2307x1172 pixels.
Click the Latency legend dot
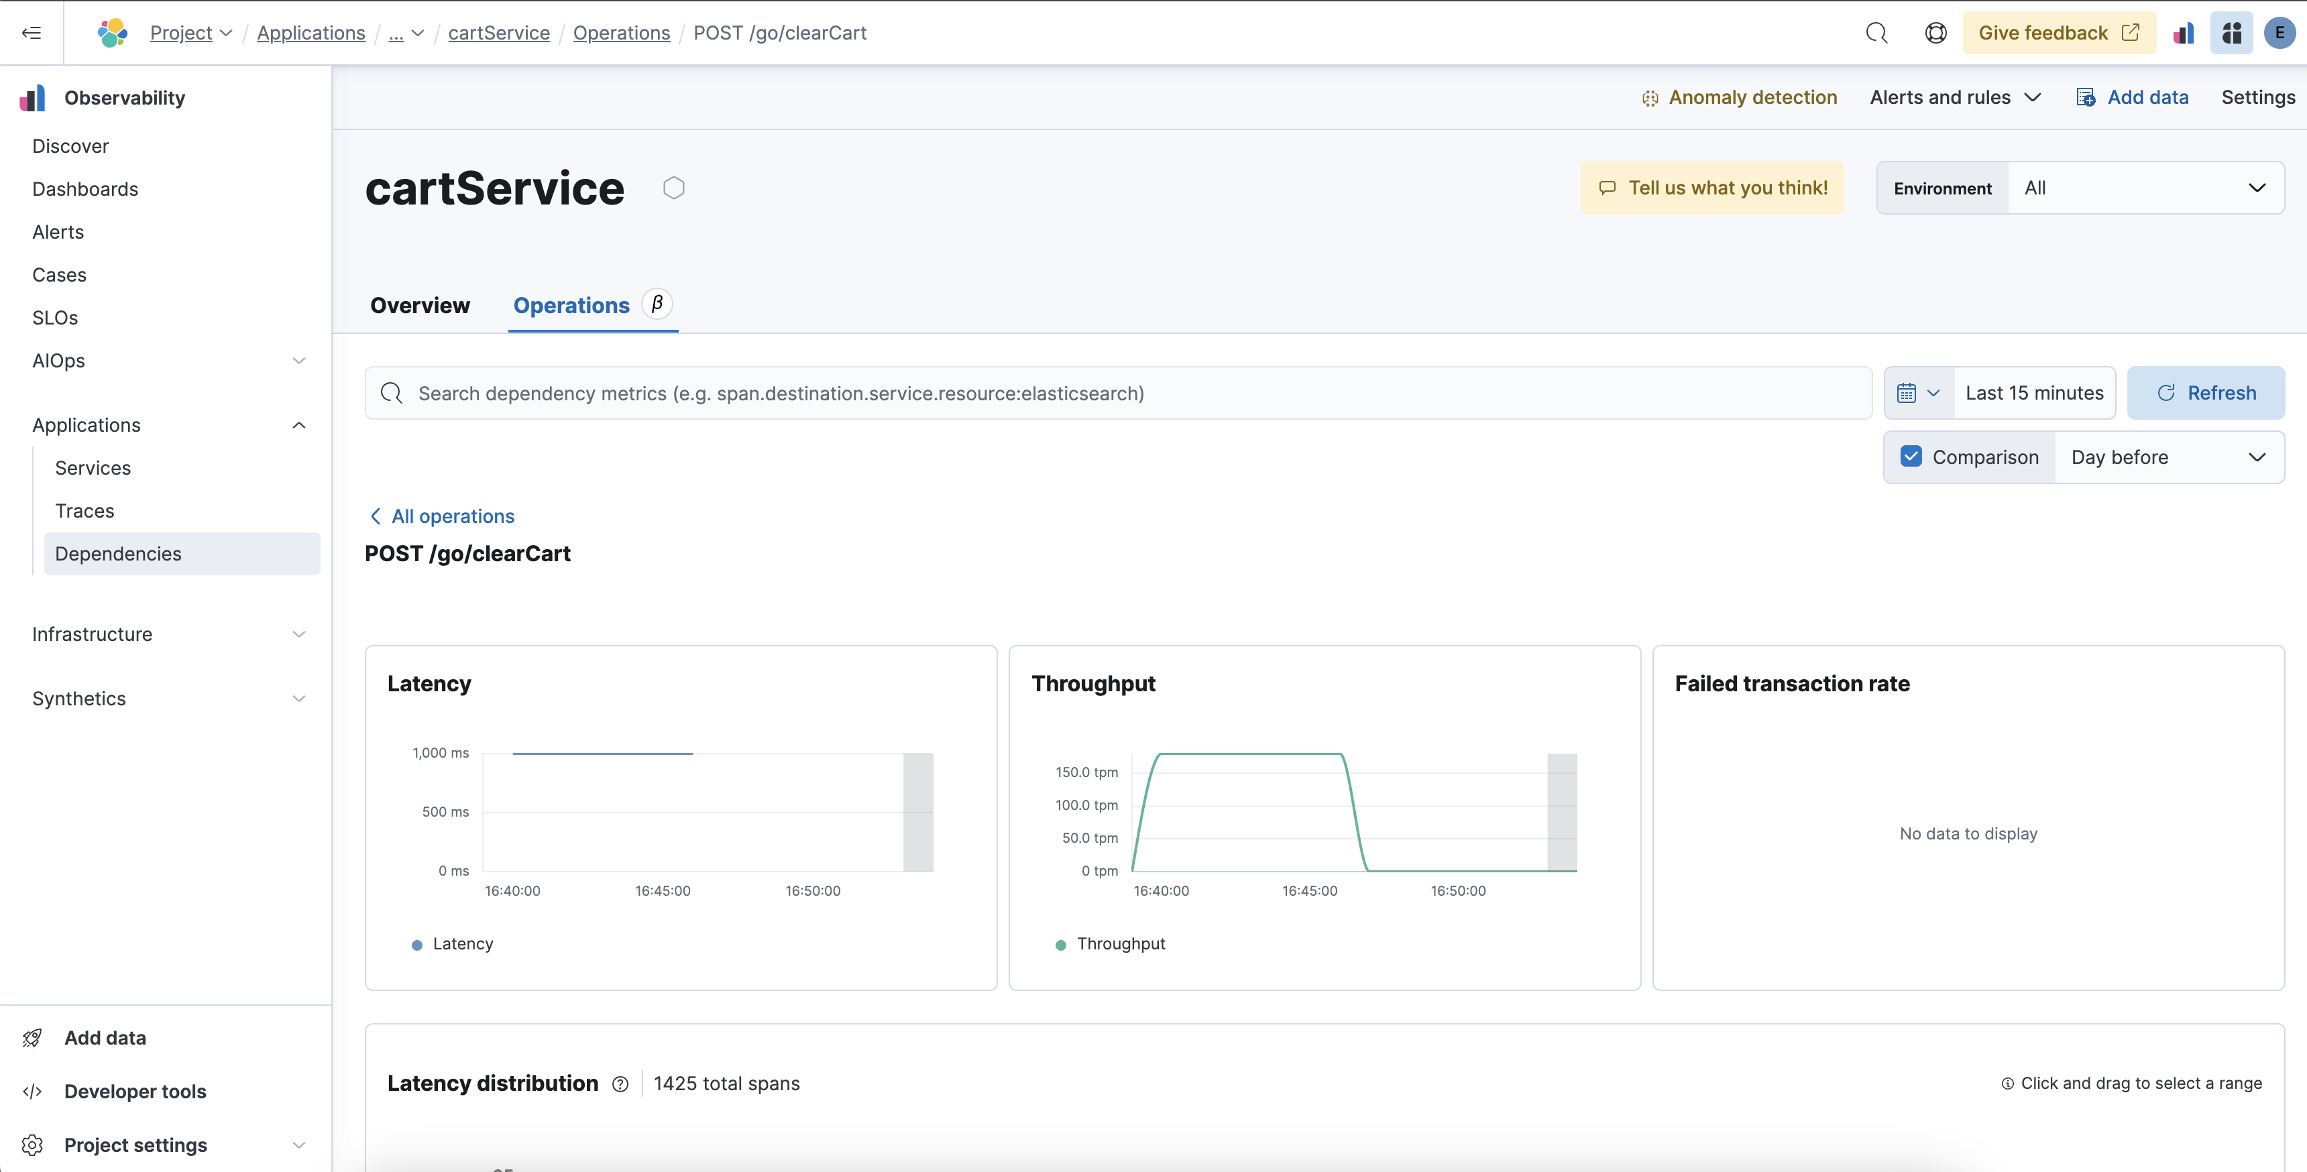click(416, 945)
